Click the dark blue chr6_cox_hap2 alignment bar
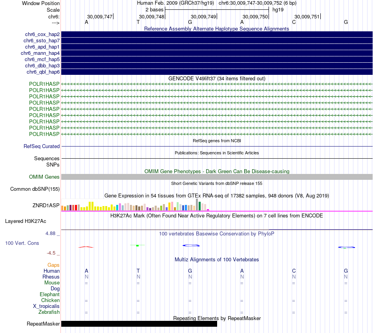The height and width of the screenshot is (333, 373). [217, 34]
